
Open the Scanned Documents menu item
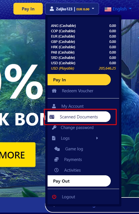(79, 117)
